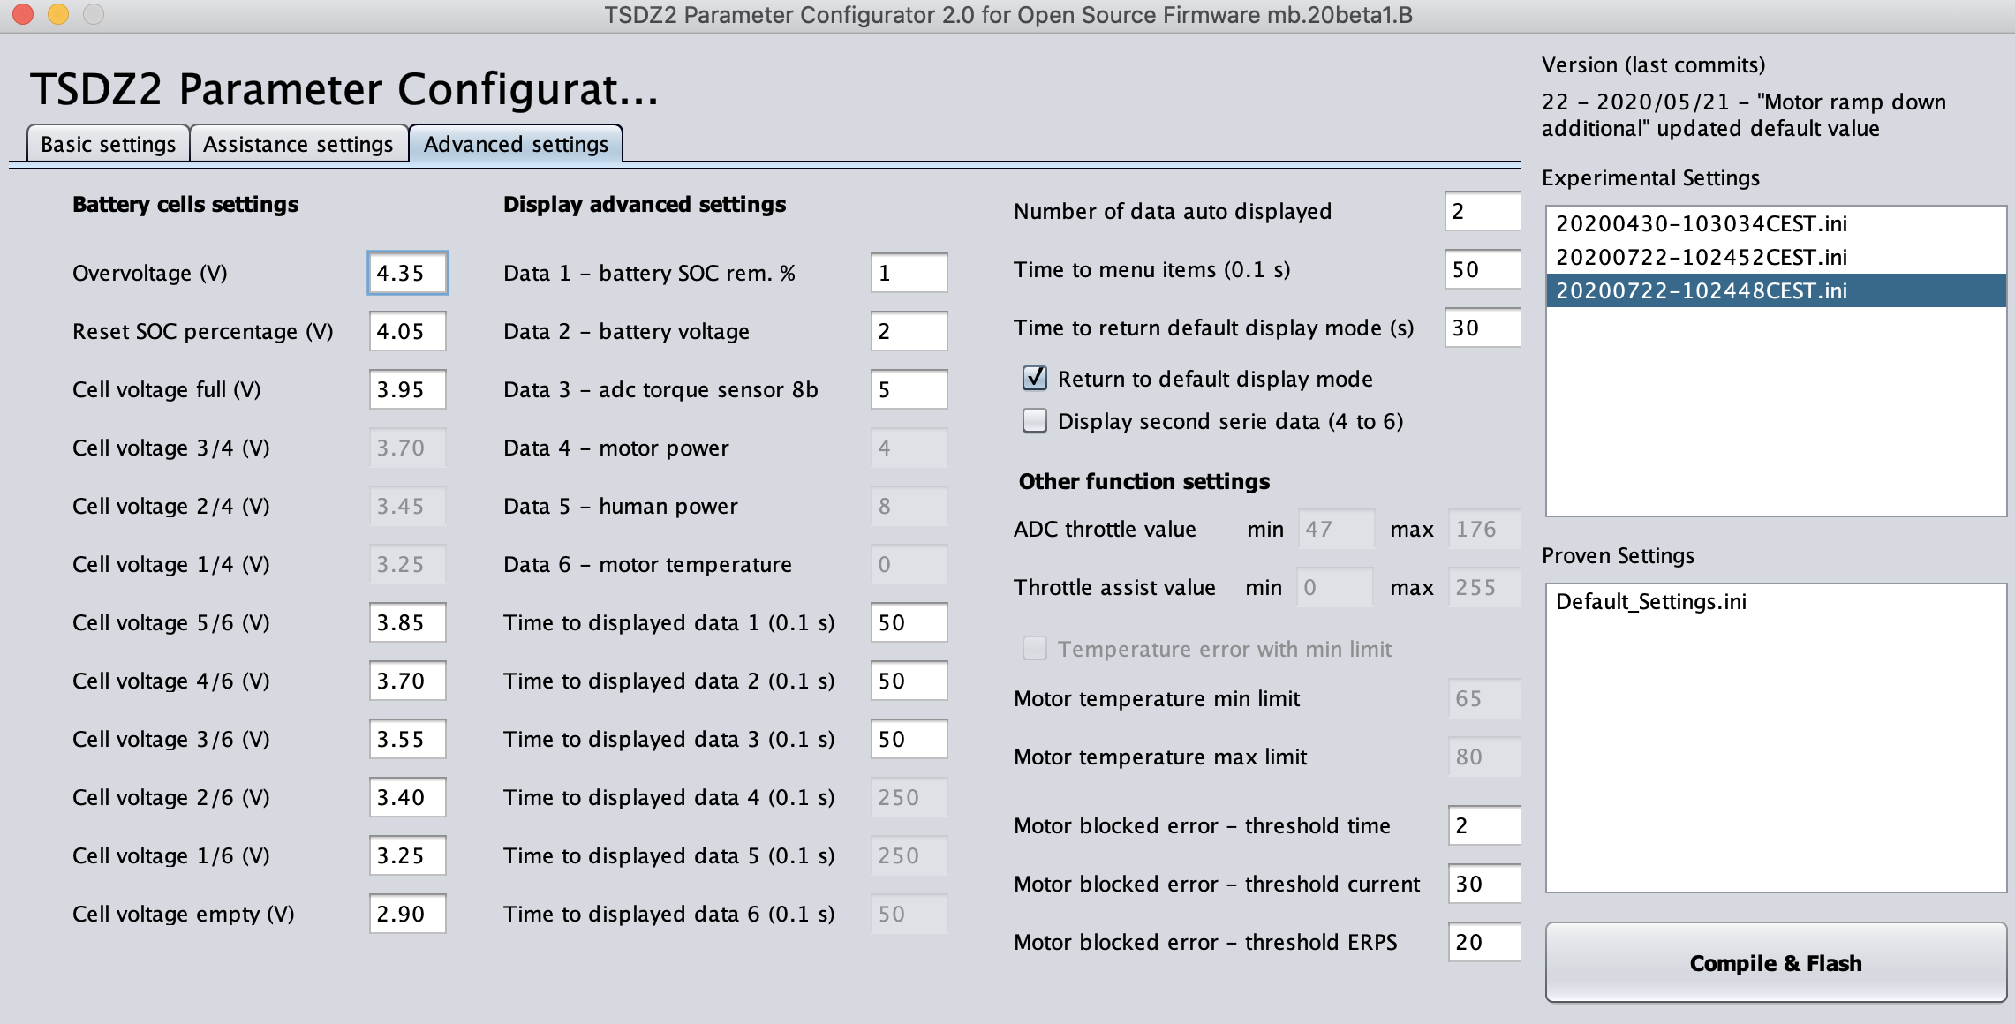Select 20200430-103034CEST.ini in Experimental Settings
2015x1024 pixels.
(1776, 223)
